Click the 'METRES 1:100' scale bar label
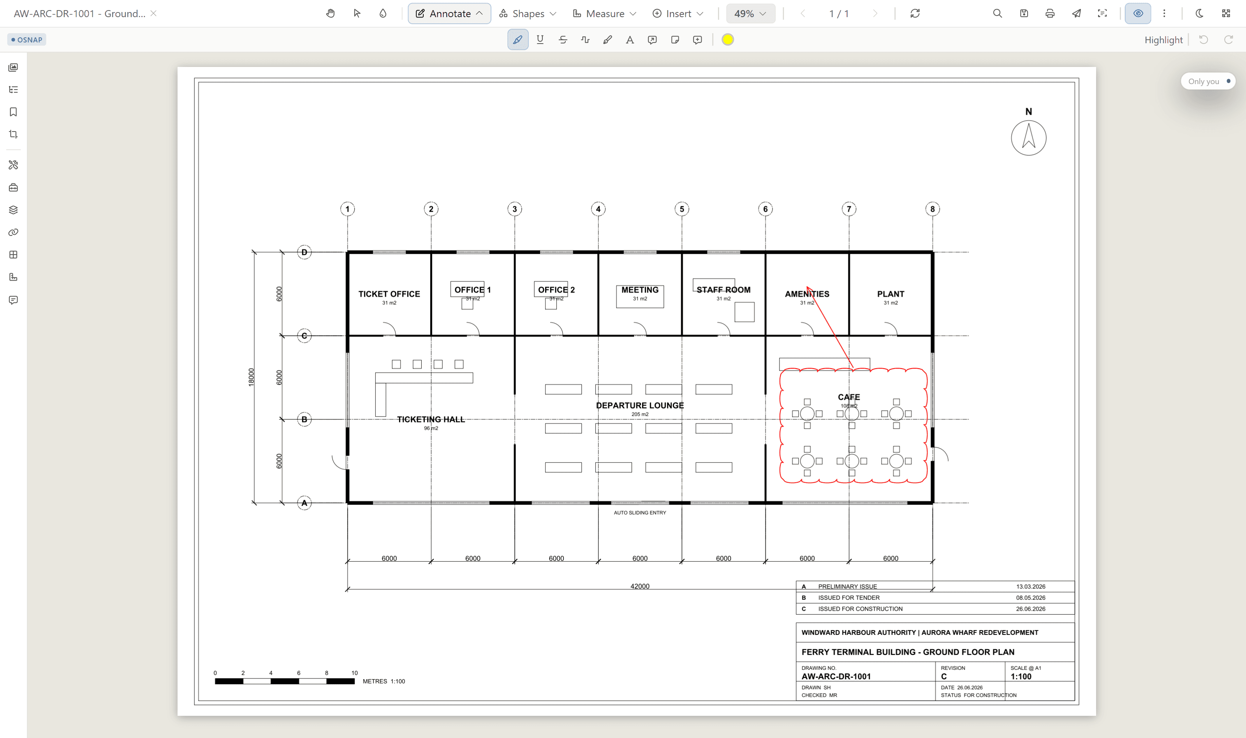Image resolution: width=1246 pixels, height=738 pixels. pyautogui.click(x=384, y=681)
